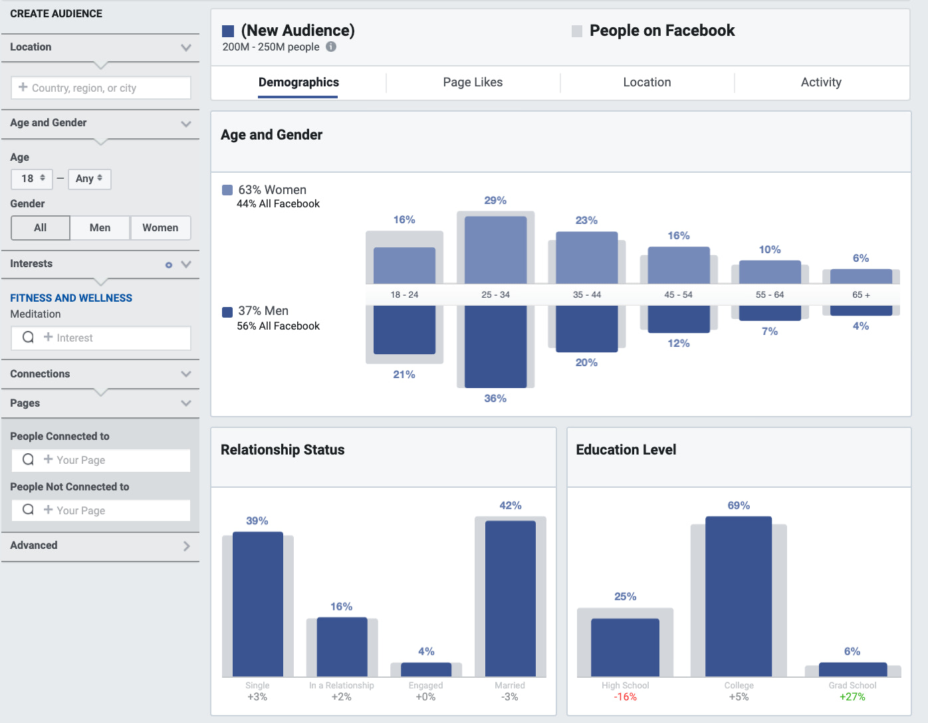Open the upper age Any dropdown

point(89,178)
